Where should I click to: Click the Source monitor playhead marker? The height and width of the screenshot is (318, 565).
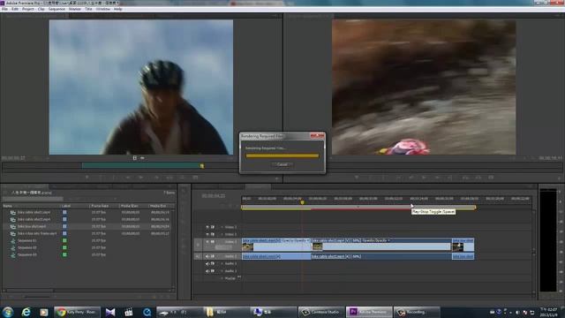click(202, 166)
